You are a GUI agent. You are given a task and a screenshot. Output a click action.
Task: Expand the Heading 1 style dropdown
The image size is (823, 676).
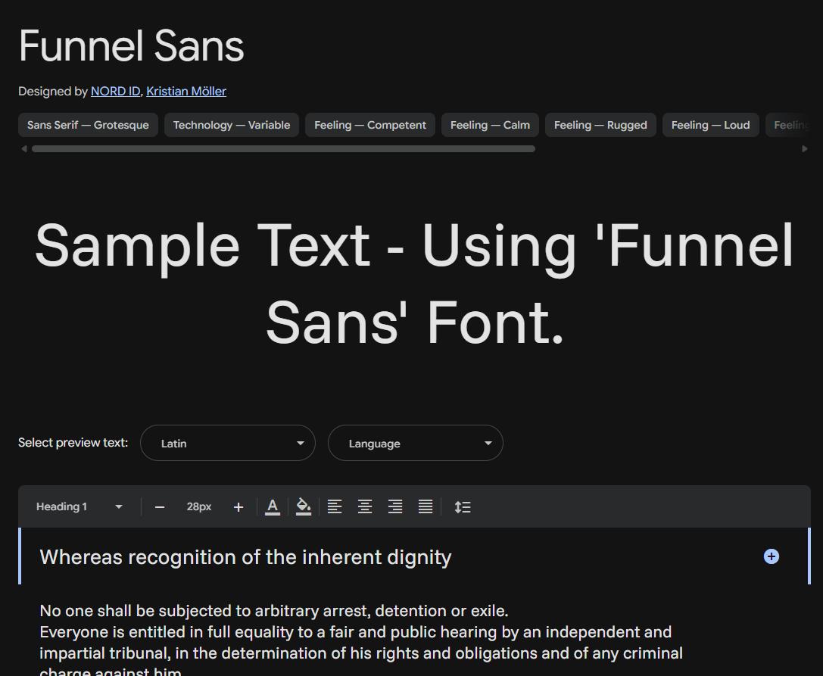(x=79, y=507)
